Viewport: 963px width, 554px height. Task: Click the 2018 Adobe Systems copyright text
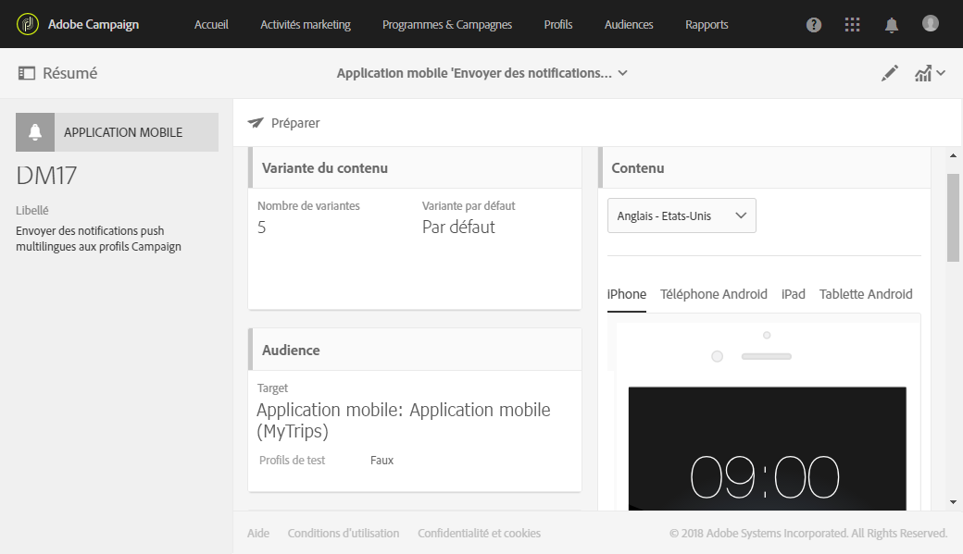point(808,533)
